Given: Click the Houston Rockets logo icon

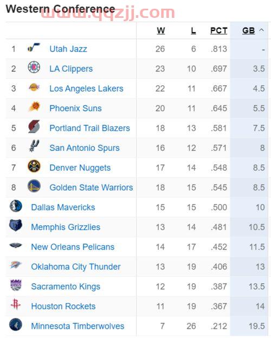Looking at the screenshot, I should (x=16, y=304).
